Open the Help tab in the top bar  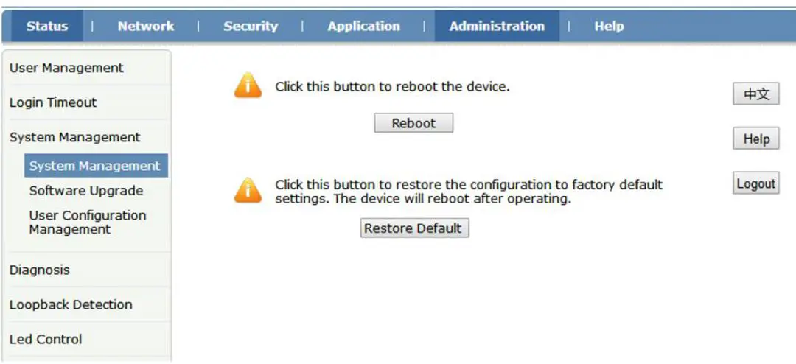[x=609, y=27]
